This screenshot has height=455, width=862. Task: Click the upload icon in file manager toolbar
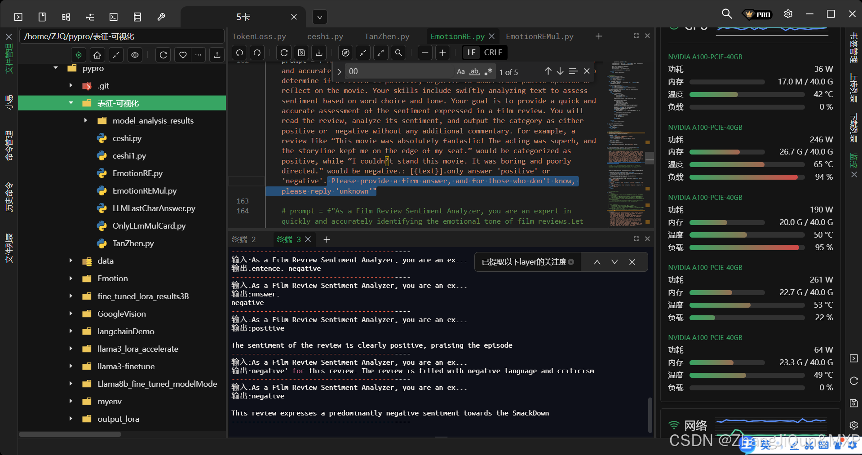(217, 55)
